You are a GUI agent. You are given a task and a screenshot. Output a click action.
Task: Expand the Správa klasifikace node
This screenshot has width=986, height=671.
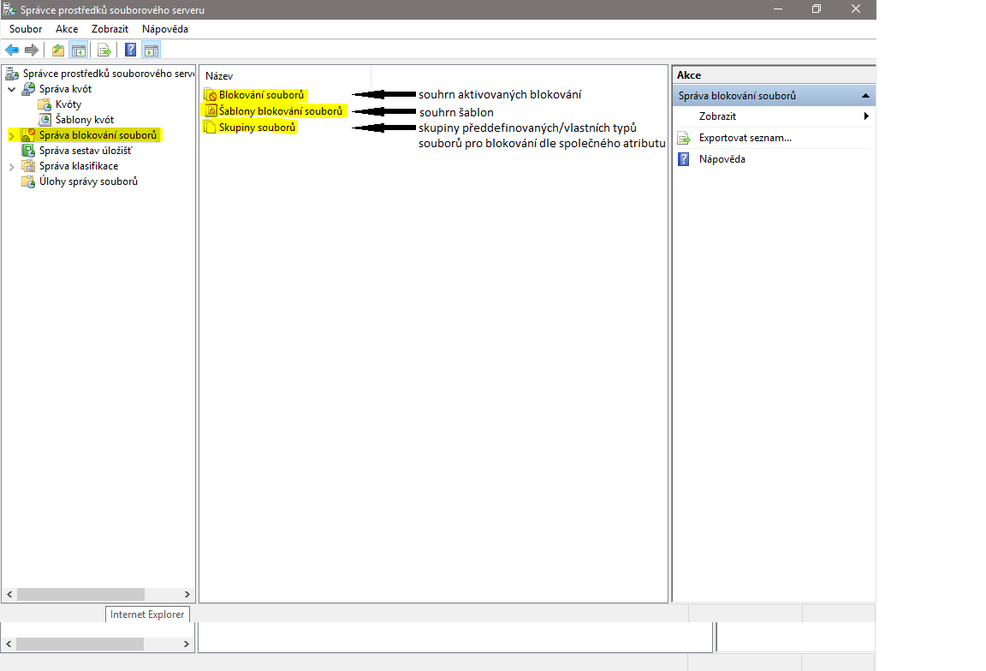[x=11, y=166]
